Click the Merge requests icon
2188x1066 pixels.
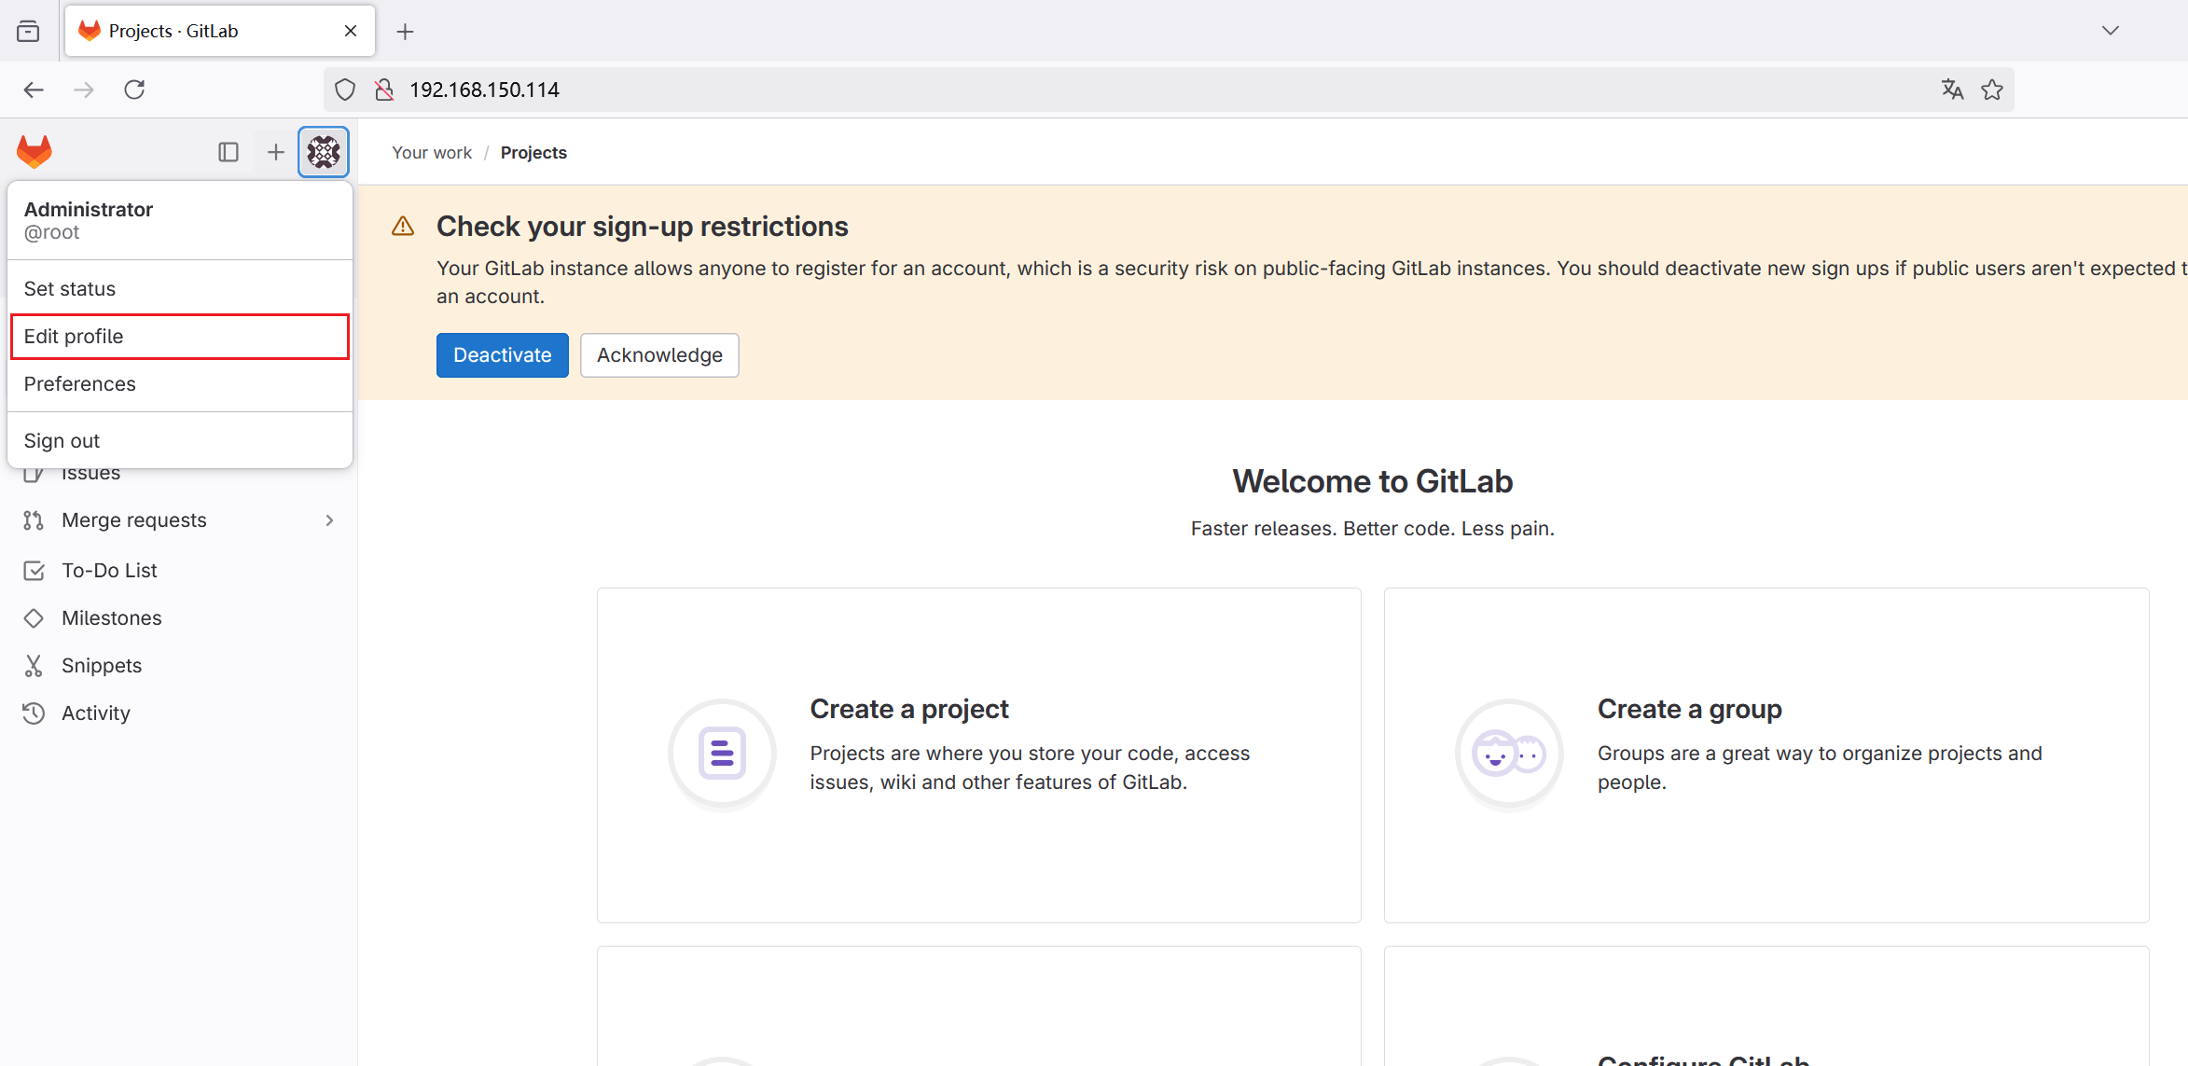[x=34, y=520]
